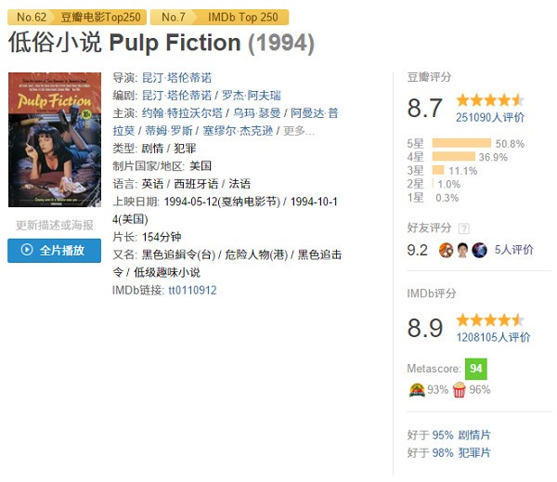Click the Pulp Fiction poster thumbnail

[x=55, y=139]
